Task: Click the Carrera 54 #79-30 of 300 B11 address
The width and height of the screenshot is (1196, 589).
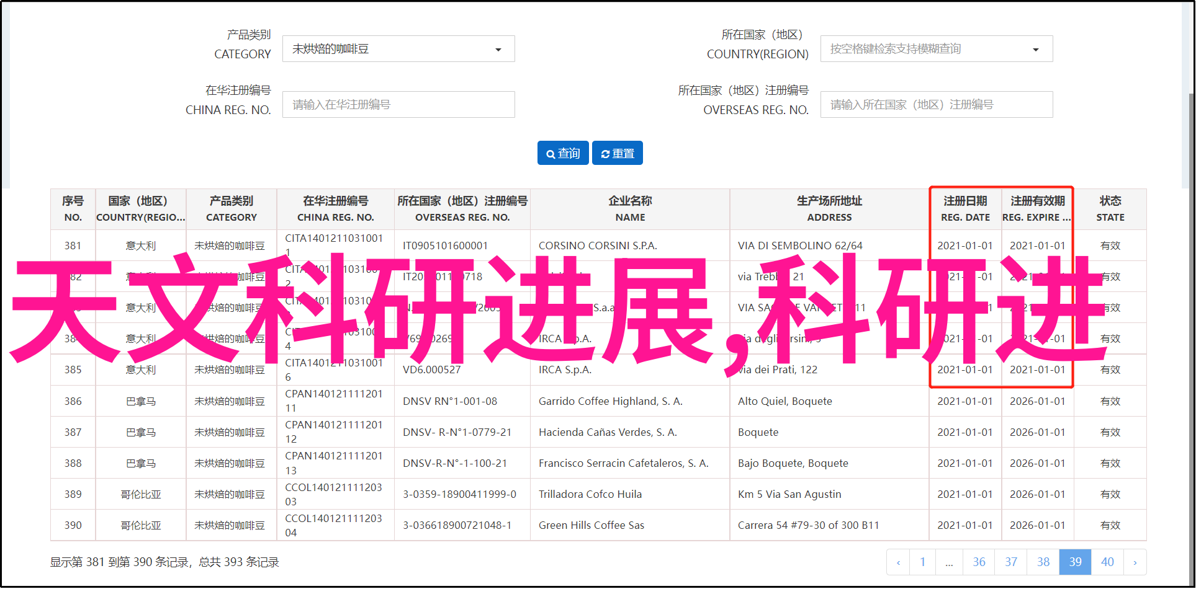Action: coord(809,525)
